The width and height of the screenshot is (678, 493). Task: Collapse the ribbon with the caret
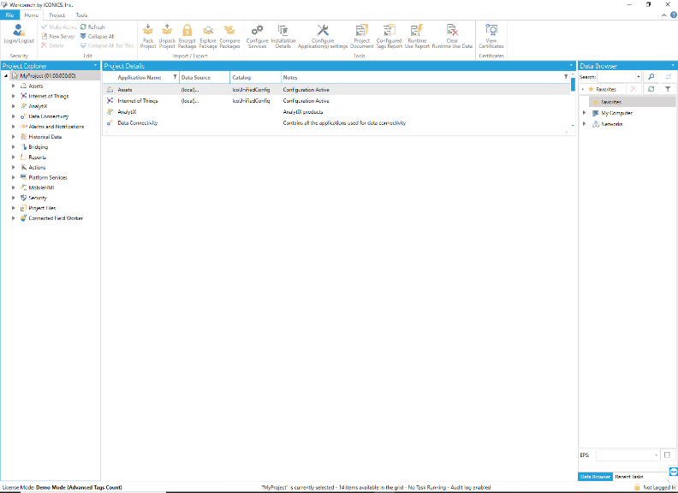coord(663,15)
